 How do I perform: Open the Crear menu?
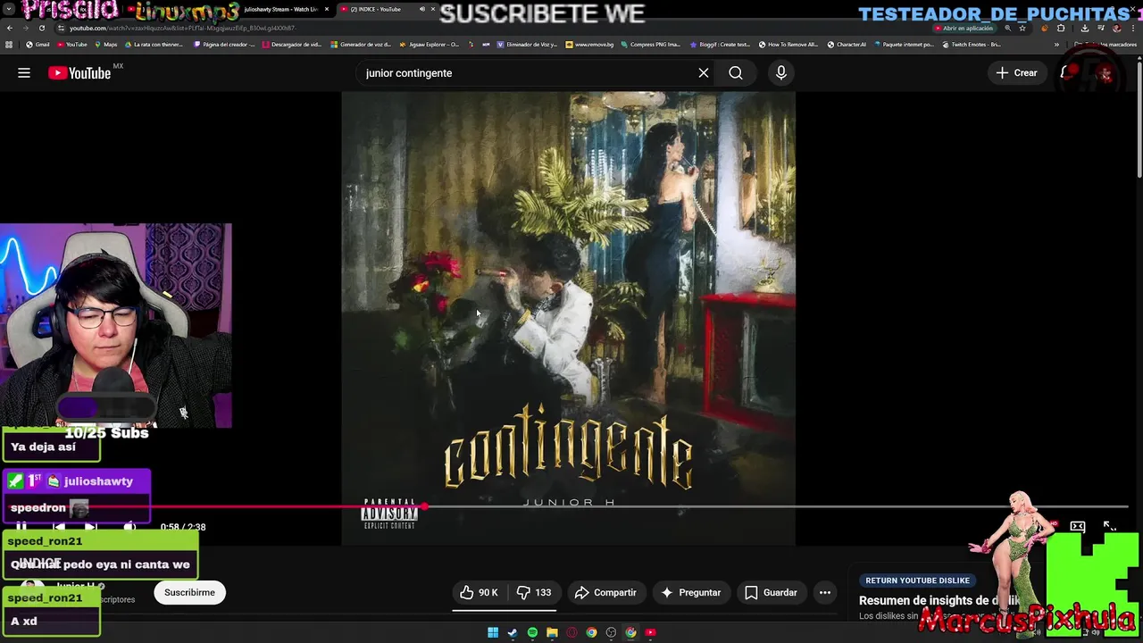click(x=1016, y=73)
